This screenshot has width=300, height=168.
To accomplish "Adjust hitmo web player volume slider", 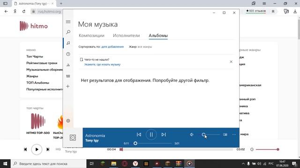I will point(267,149).
